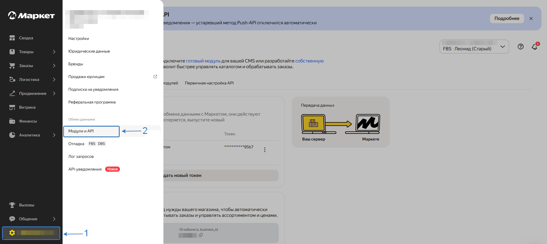The height and width of the screenshot is (244, 547).
Task: Copy the business_id value
Action: 201,235
